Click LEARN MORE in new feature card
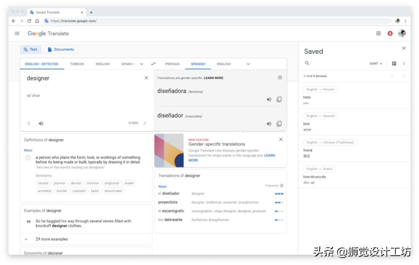 point(269,155)
